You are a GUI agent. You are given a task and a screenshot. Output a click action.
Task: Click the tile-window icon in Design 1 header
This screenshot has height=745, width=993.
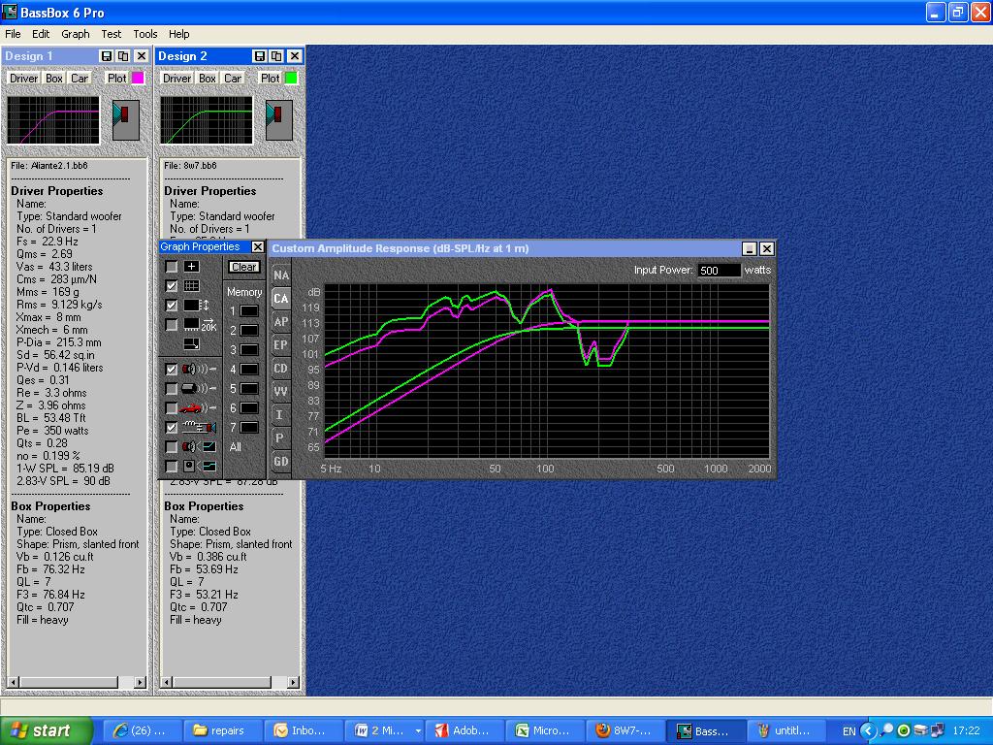click(123, 55)
